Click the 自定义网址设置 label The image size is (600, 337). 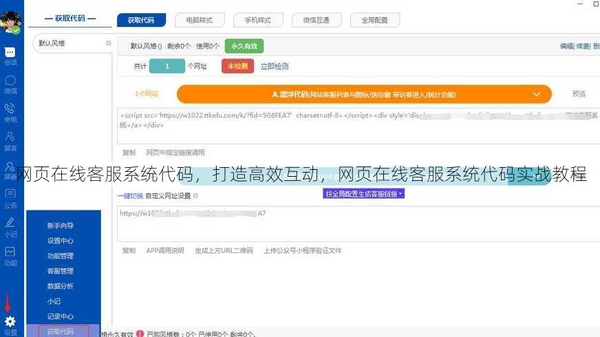click(x=168, y=196)
